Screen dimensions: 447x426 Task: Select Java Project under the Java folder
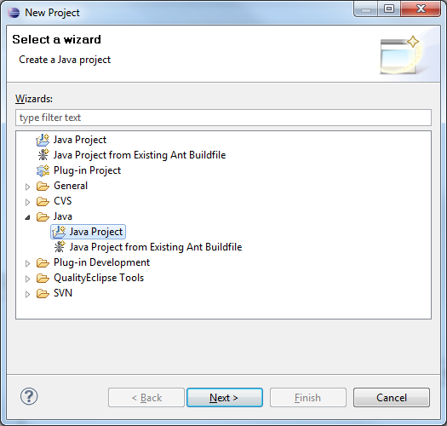point(88,232)
